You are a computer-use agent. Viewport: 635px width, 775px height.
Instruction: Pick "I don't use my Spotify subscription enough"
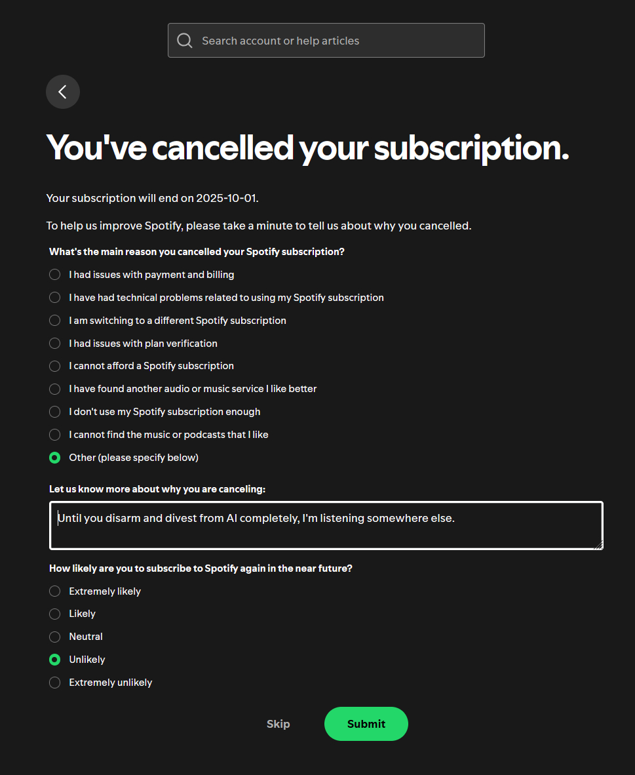(x=55, y=412)
